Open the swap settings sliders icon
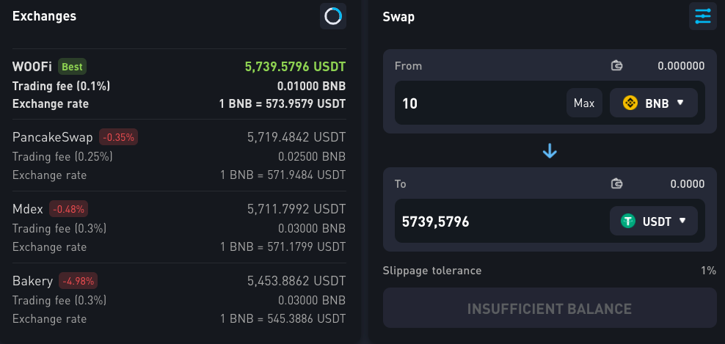 (703, 16)
